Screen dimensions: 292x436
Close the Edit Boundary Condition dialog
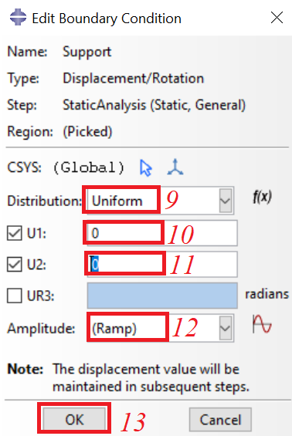click(277, 18)
